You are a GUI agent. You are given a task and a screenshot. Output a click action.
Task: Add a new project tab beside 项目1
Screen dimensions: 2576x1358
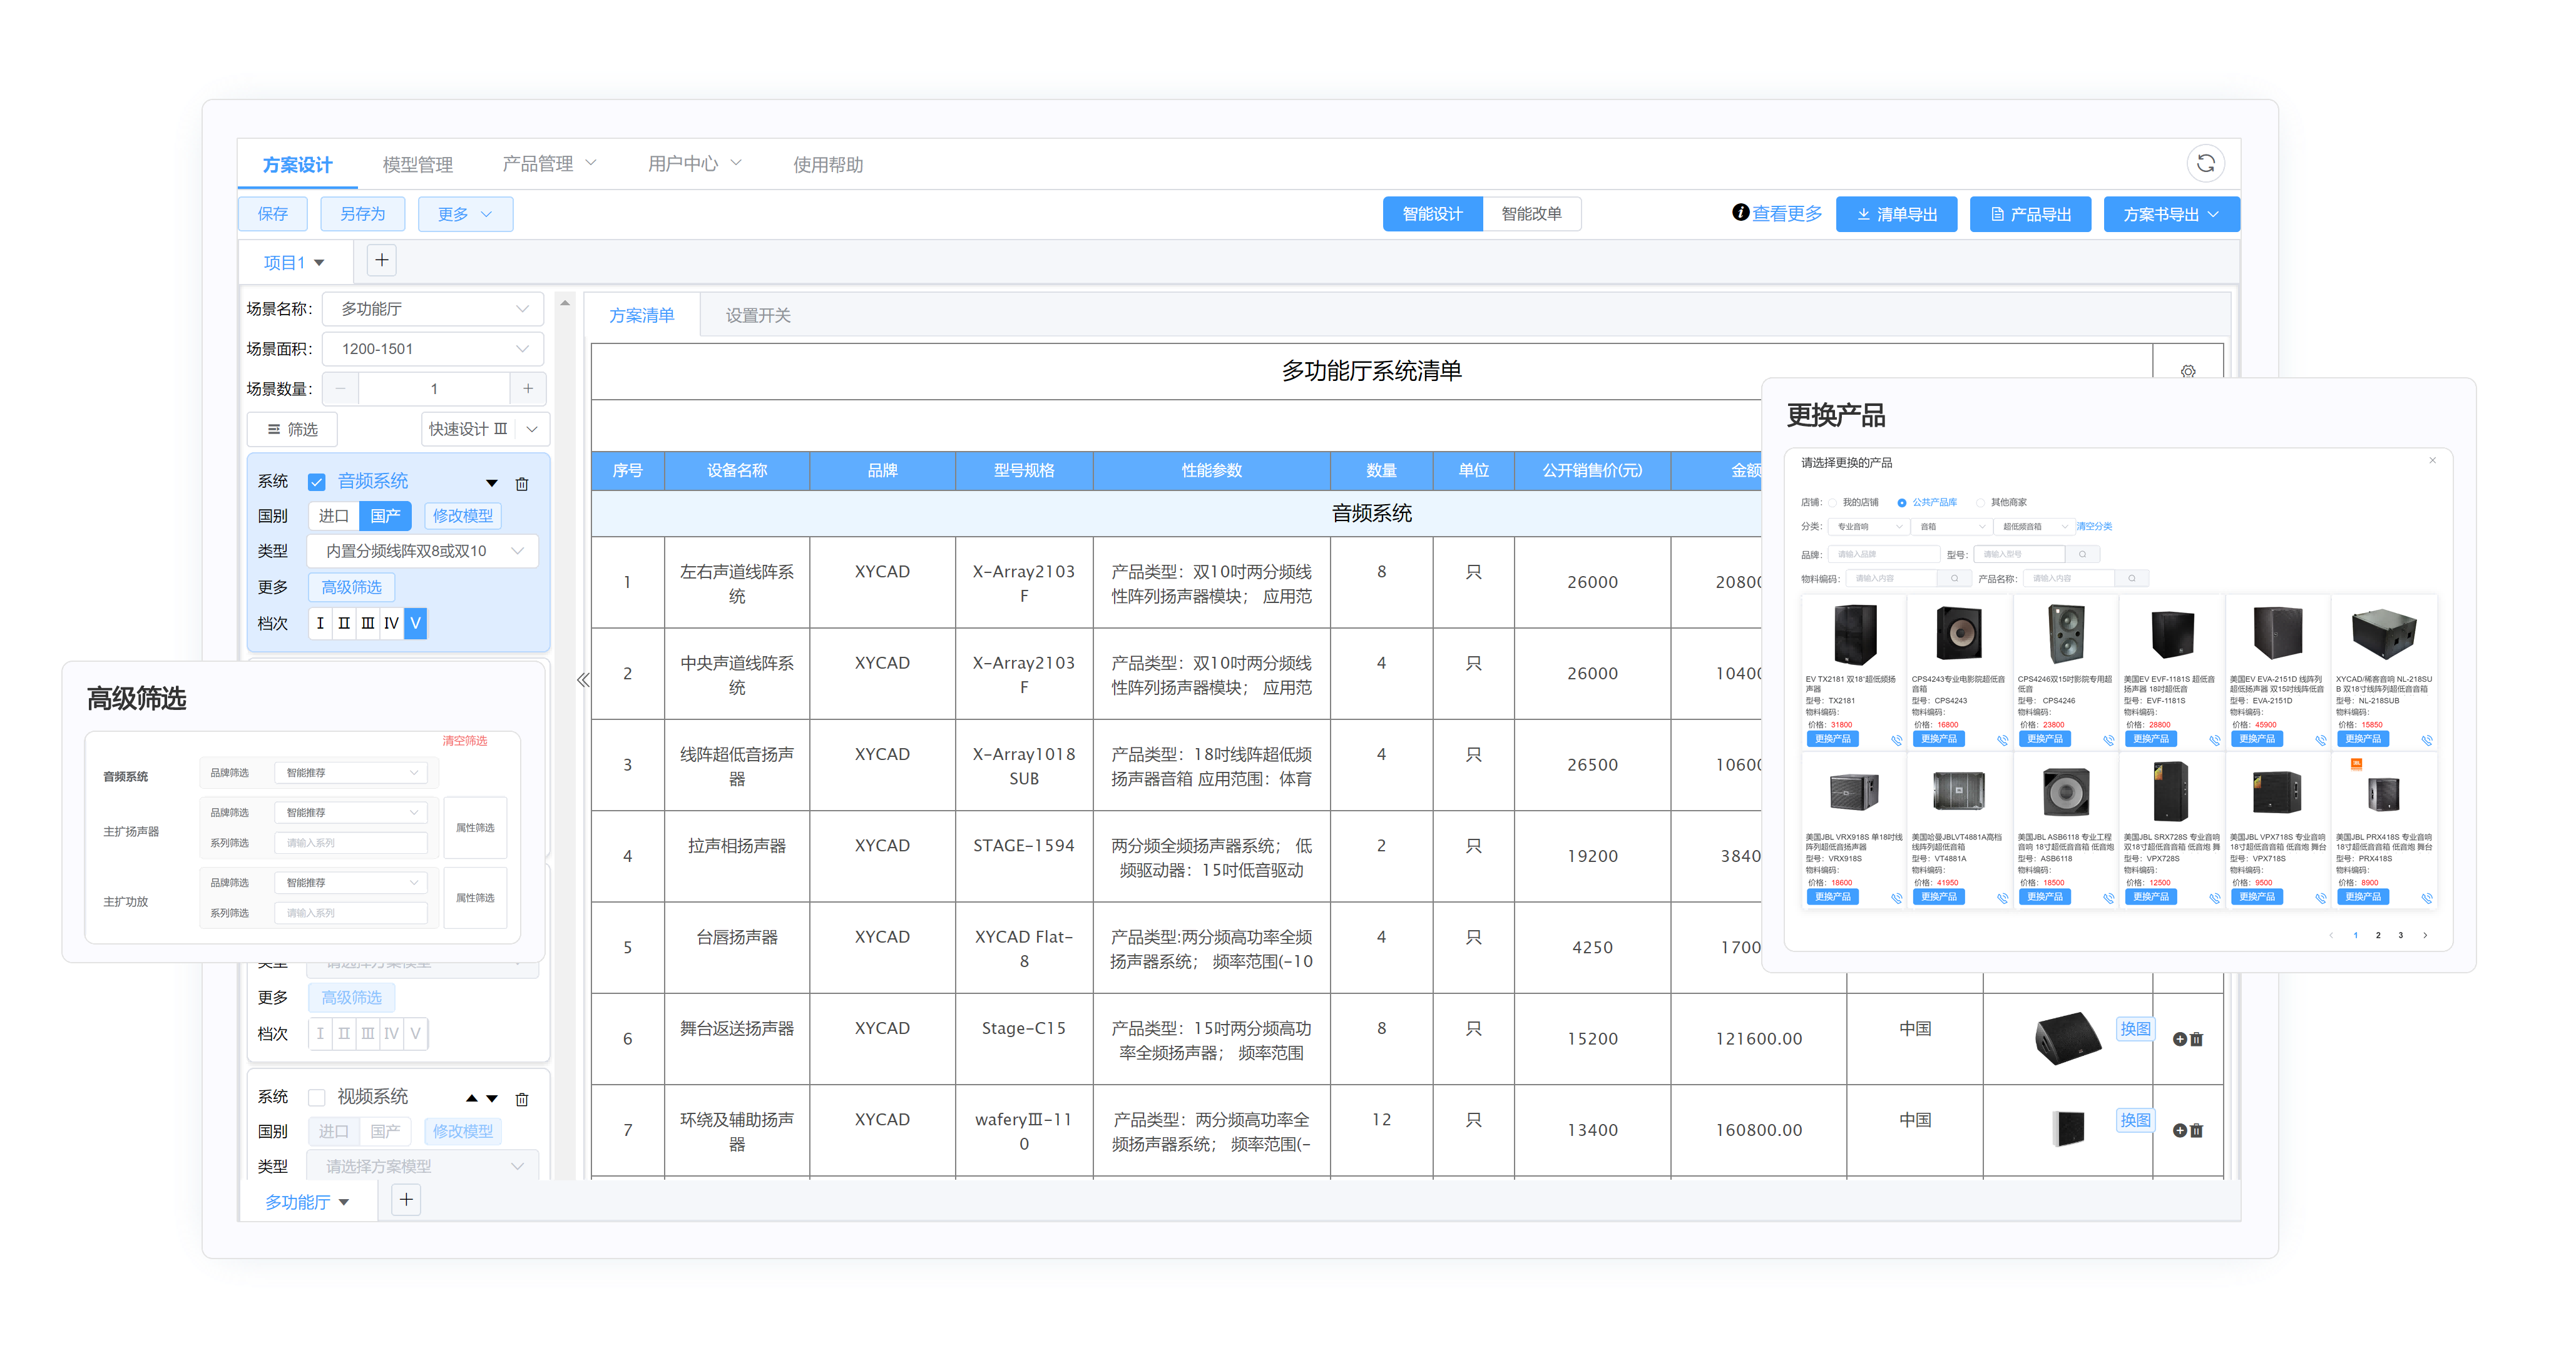pyautogui.click(x=381, y=261)
